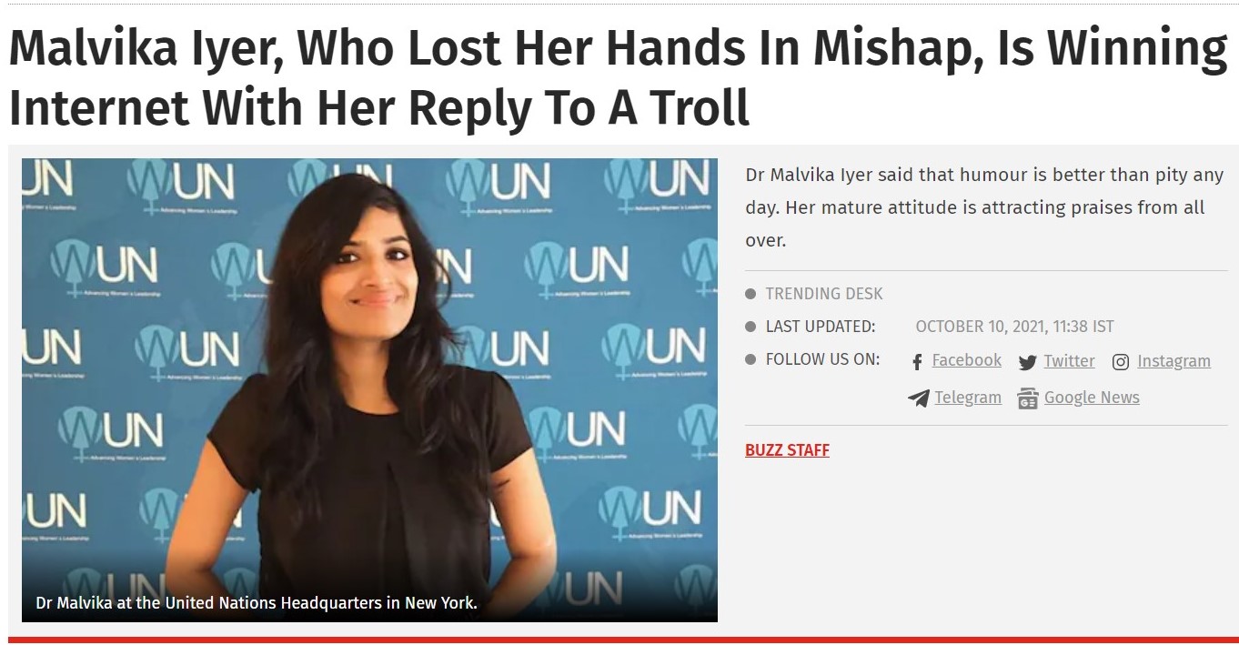Open the Instagram text link
Viewport: 1239px width, 645px height.
point(1174,361)
